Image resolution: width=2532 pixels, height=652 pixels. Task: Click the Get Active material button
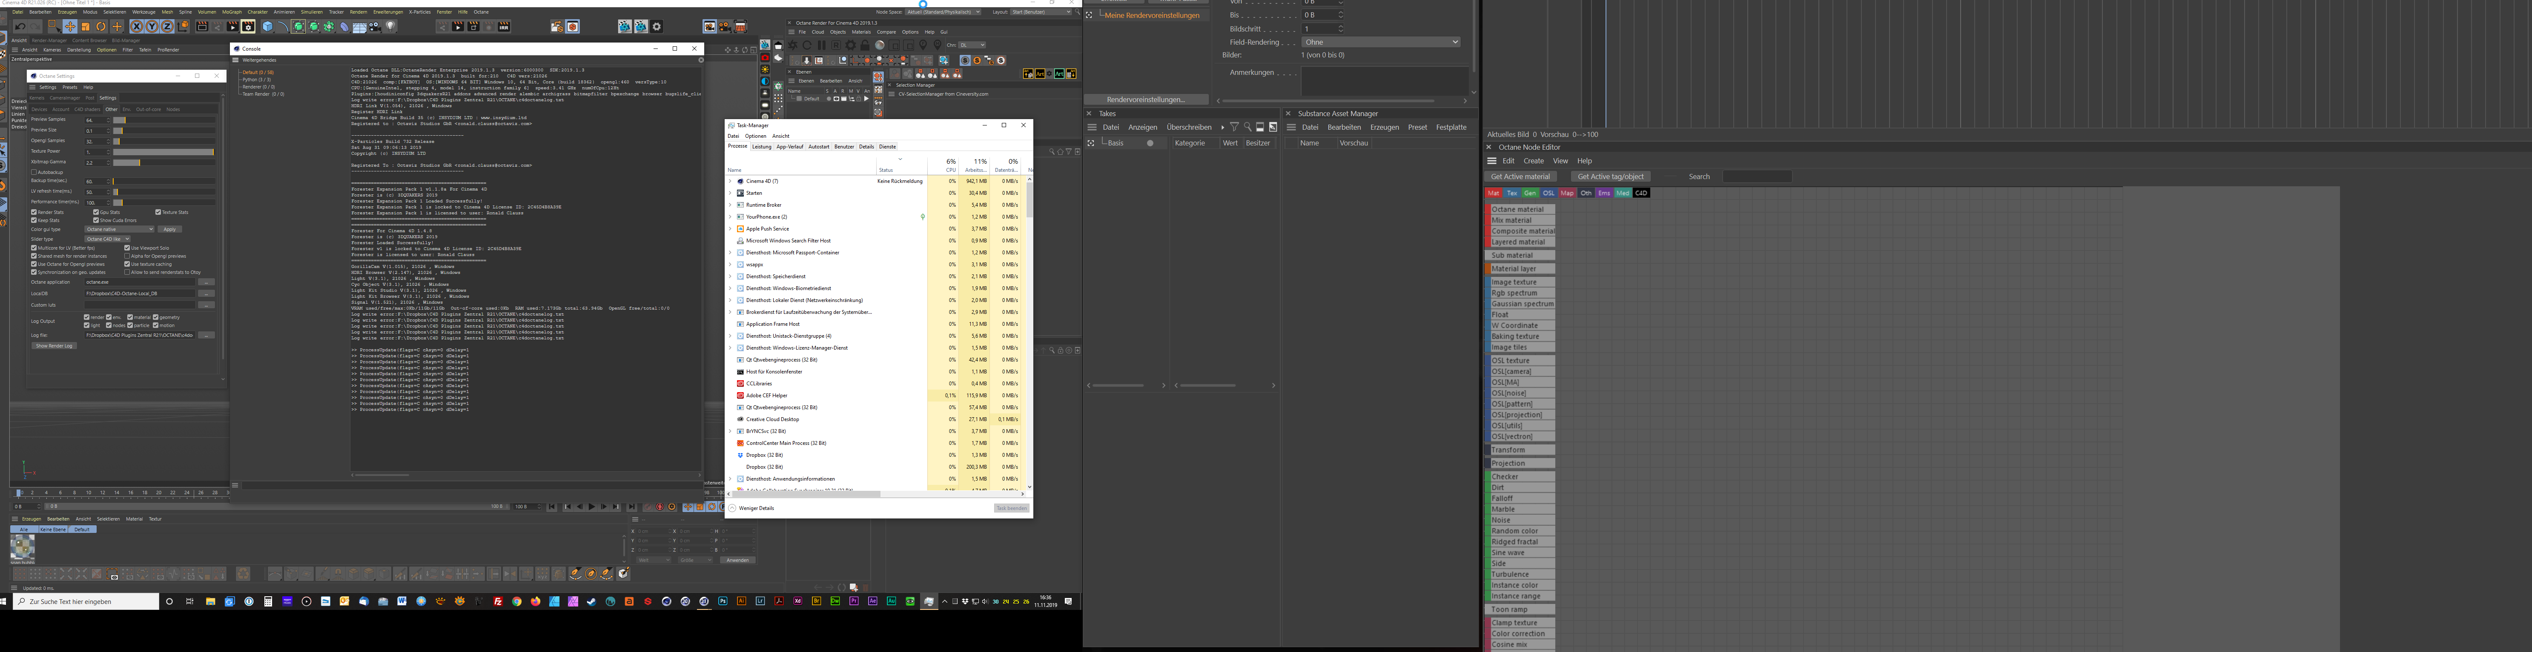1520,177
